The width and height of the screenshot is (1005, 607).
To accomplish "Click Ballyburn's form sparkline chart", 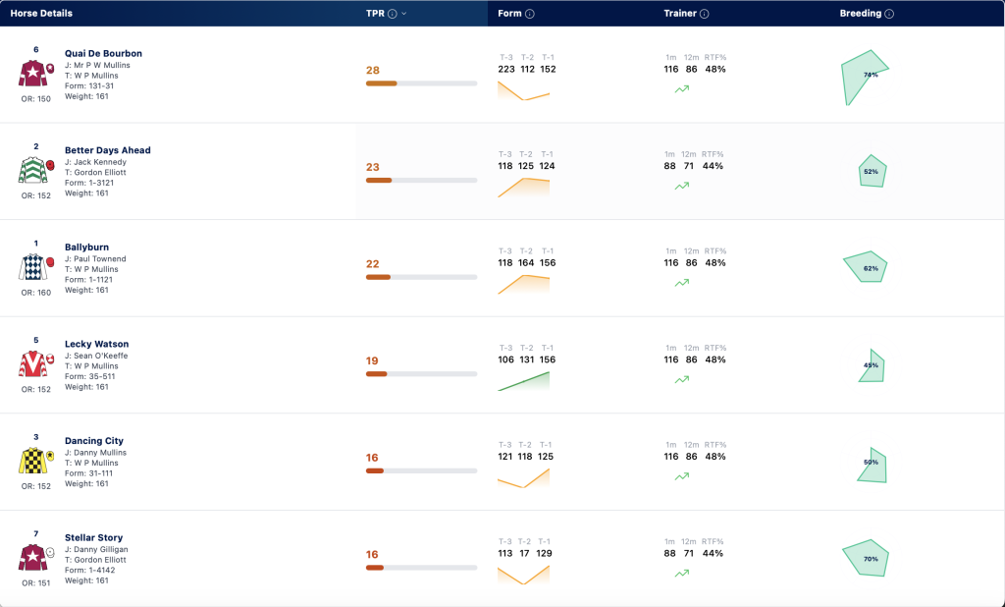I will tap(524, 284).
